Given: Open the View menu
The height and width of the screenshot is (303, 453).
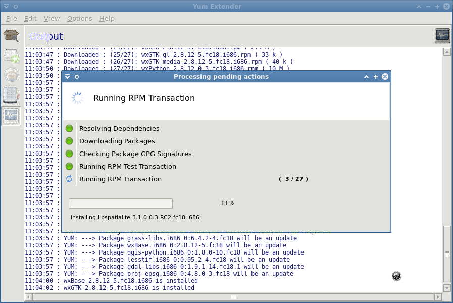Looking at the screenshot, I should (x=52, y=19).
